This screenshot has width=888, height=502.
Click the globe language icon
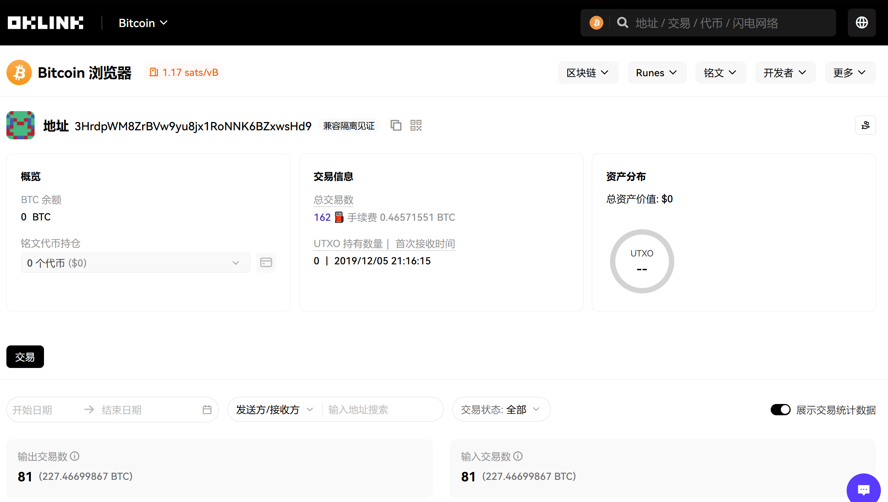pos(862,23)
